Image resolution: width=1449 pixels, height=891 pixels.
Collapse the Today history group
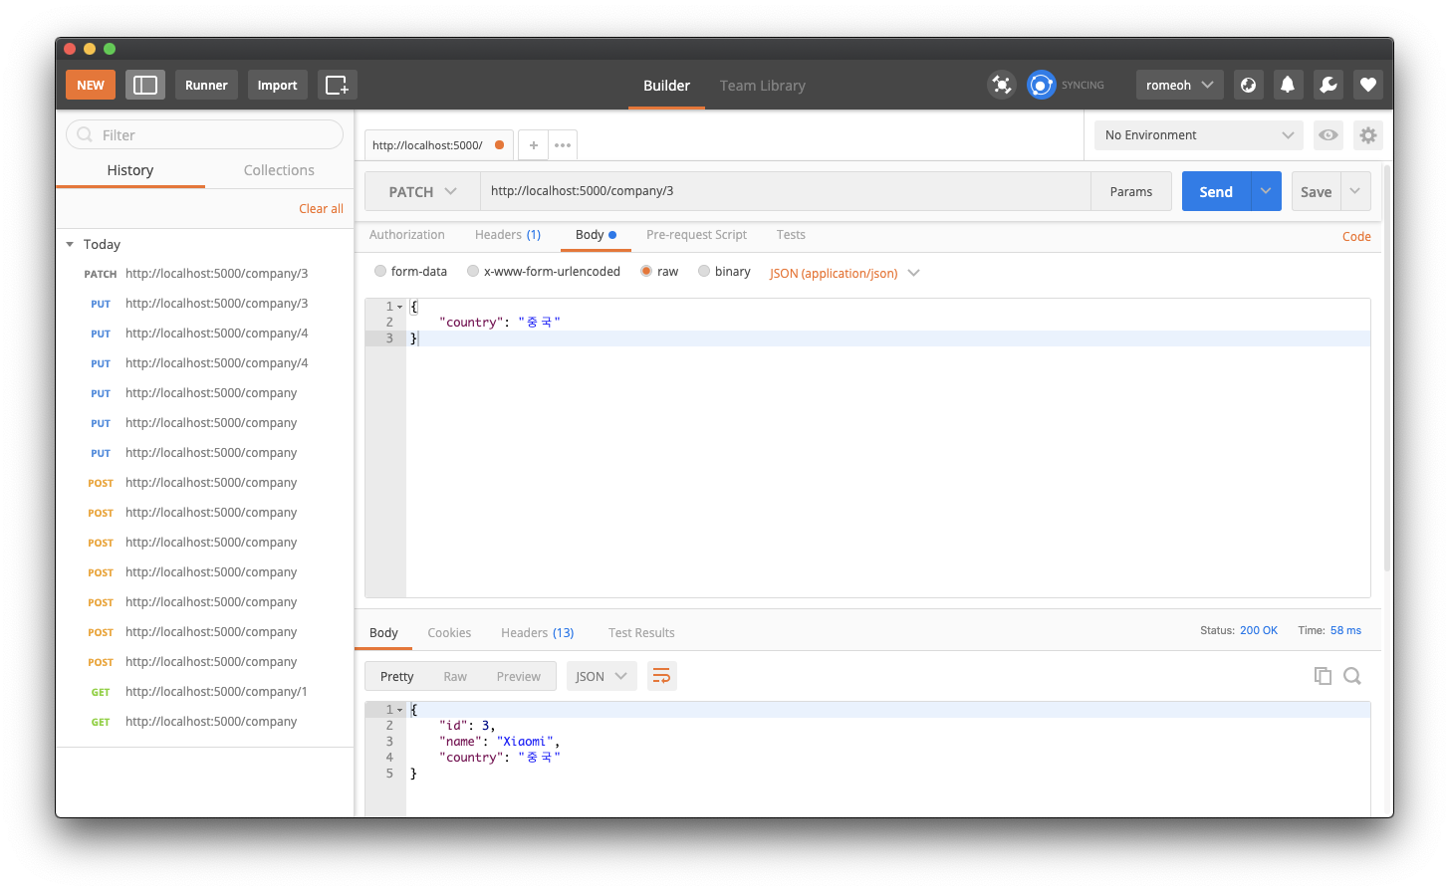tap(70, 244)
